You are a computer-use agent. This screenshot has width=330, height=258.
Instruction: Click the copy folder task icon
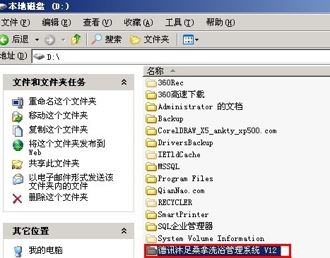(18, 131)
